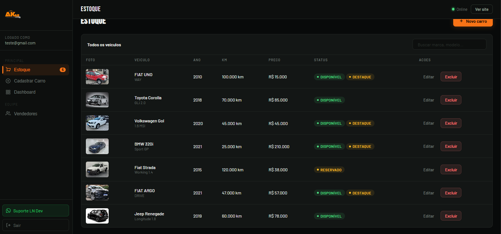Click the FIAT UNO vehicle name
This screenshot has height=234, width=501.
[143, 75]
